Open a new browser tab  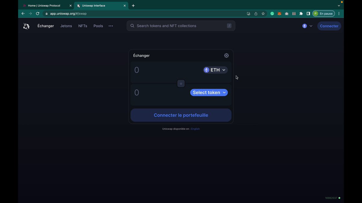coord(133,6)
